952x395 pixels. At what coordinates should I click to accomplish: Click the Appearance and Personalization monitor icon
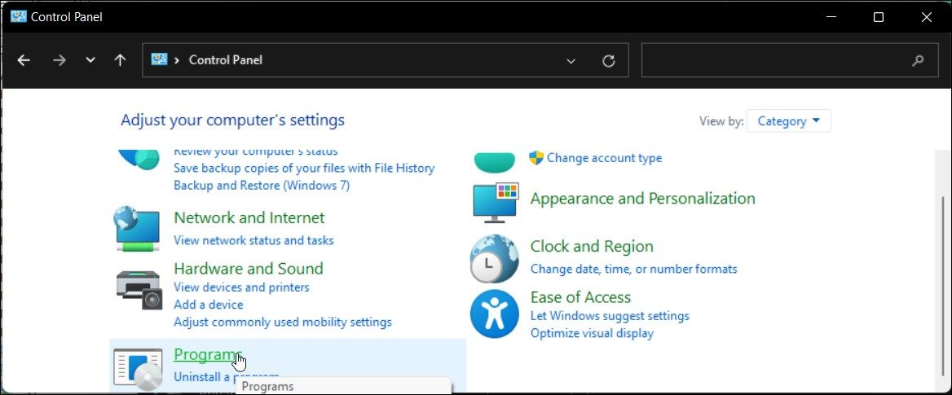(x=495, y=201)
